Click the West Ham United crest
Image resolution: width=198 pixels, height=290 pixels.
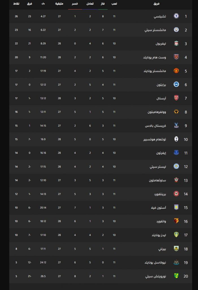pyautogui.click(x=176, y=57)
